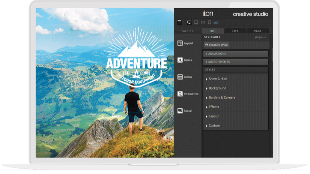
Task: Select landscape phone preview icon
Action: click(x=203, y=22)
